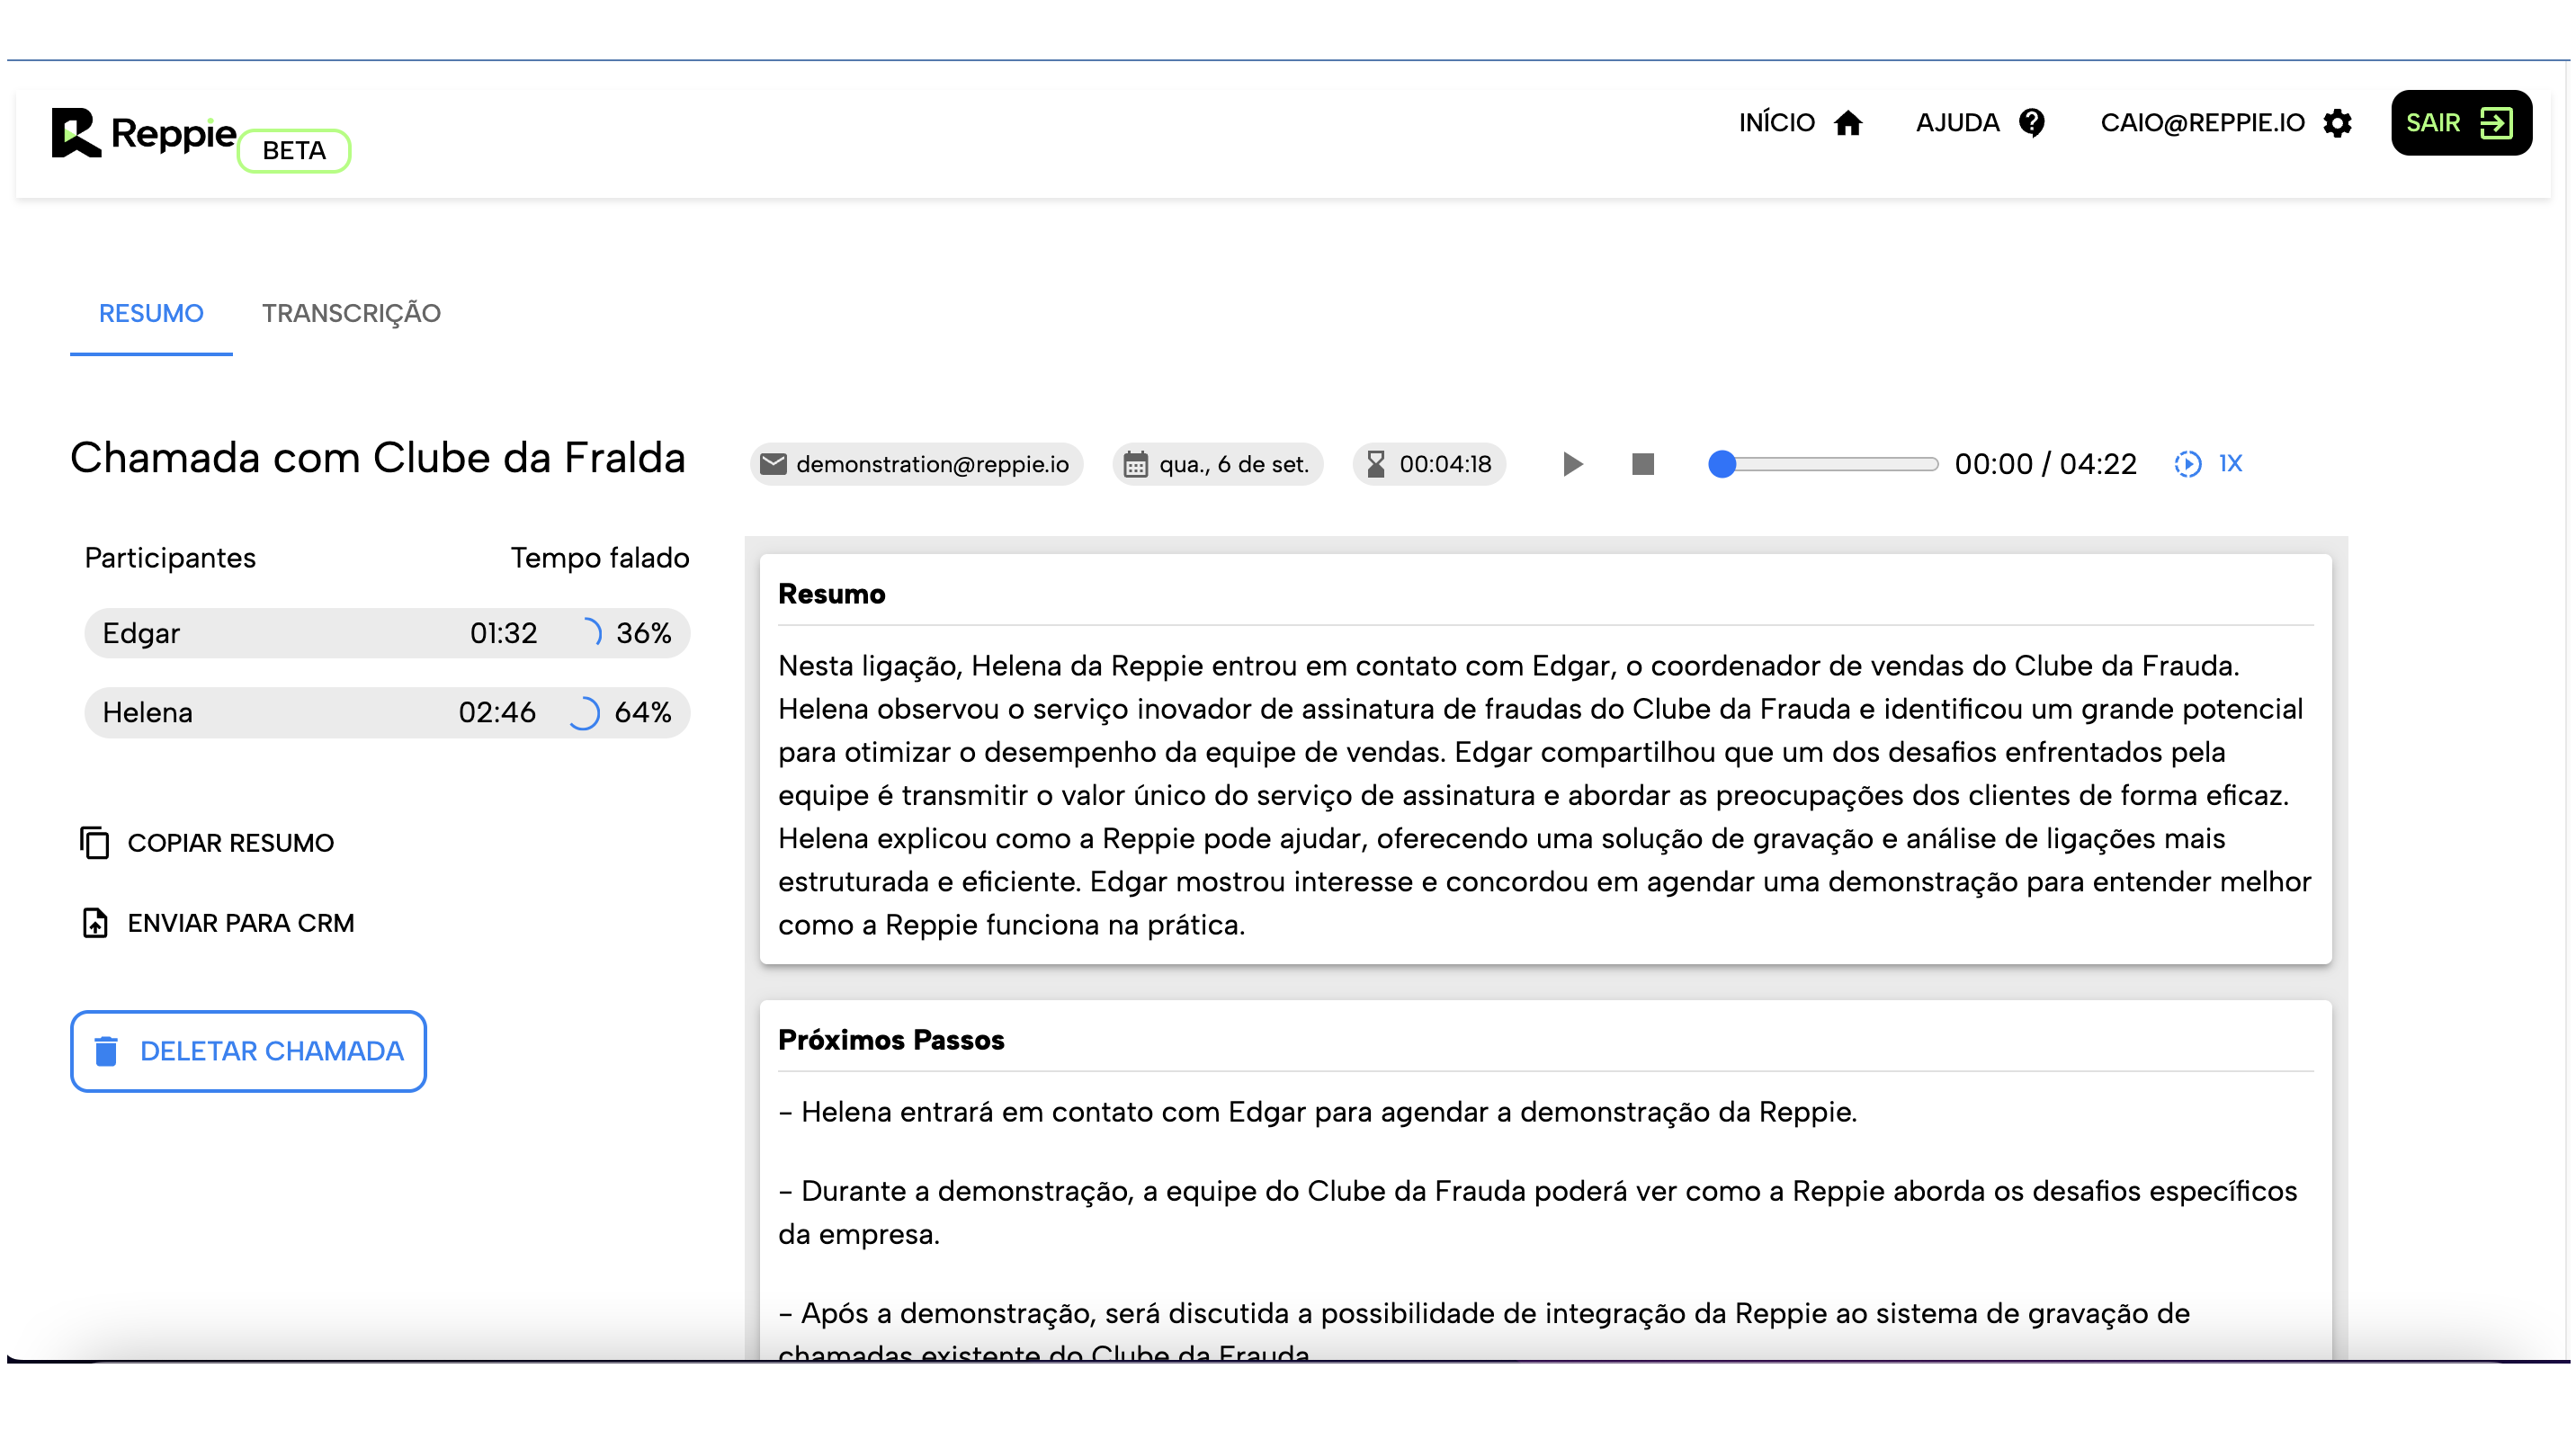The image size is (2576, 1449).
Task: Click the ENVIAR PARA CRM upload icon
Action: click(95, 923)
